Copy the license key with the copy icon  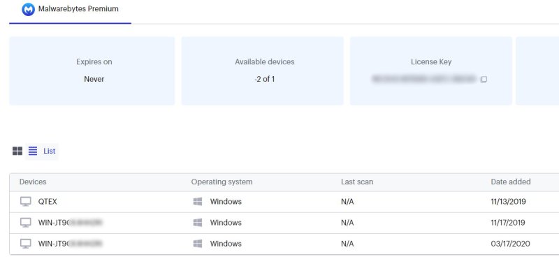[x=484, y=80]
